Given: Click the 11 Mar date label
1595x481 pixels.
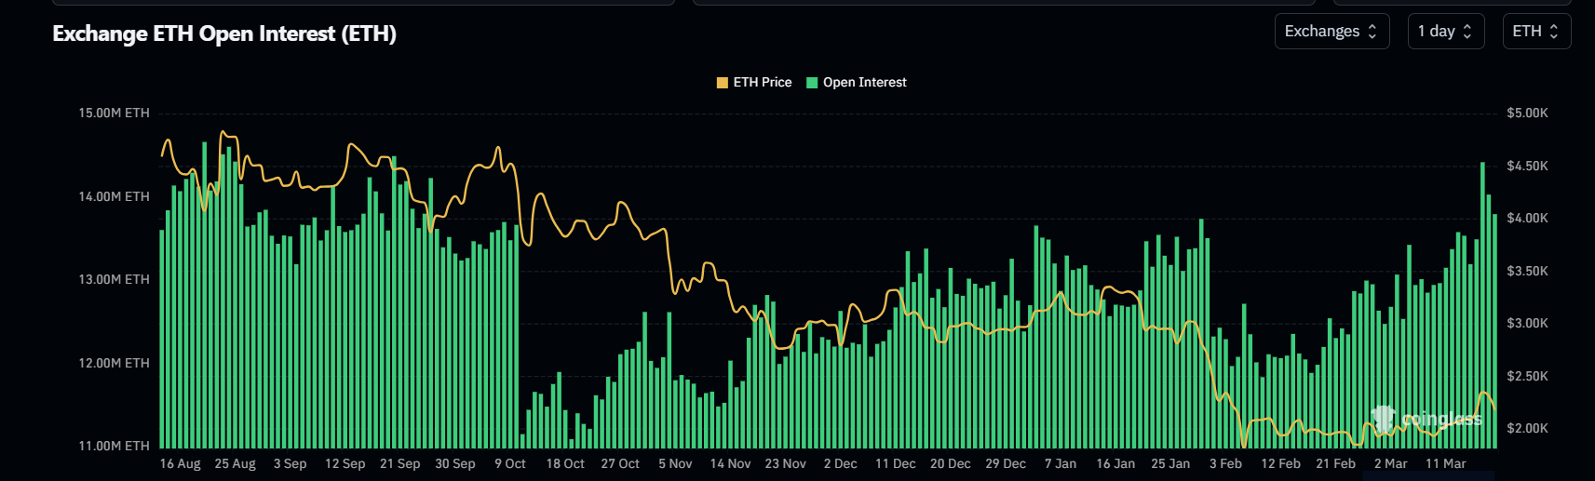Looking at the screenshot, I should point(1445,463).
